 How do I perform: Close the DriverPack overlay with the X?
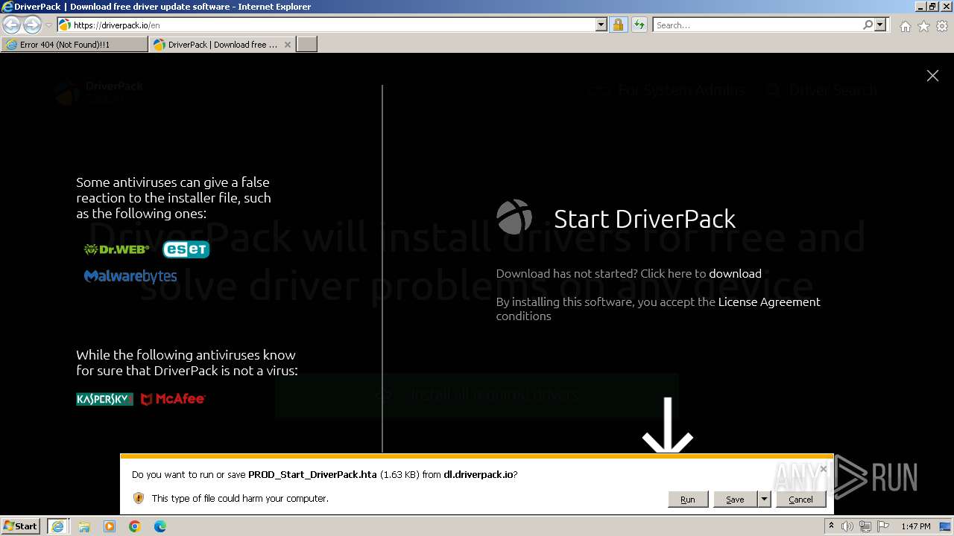(x=932, y=76)
